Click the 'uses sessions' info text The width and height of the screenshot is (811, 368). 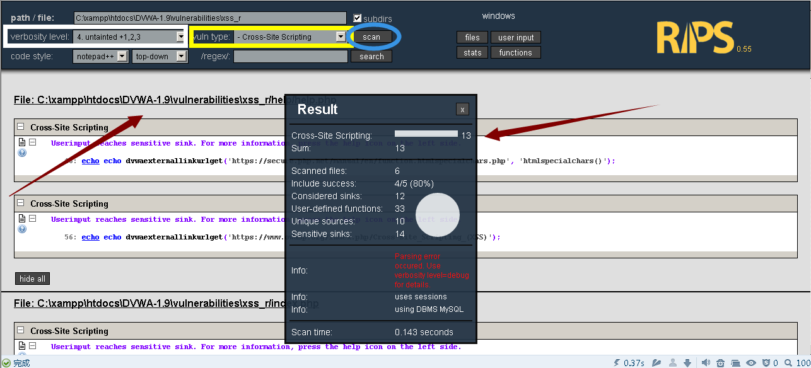pyautogui.click(x=421, y=297)
